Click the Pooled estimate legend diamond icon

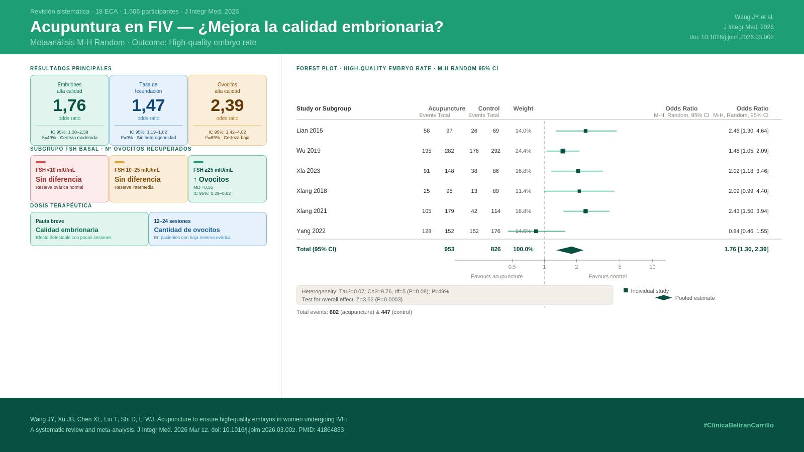(x=663, y=298)
